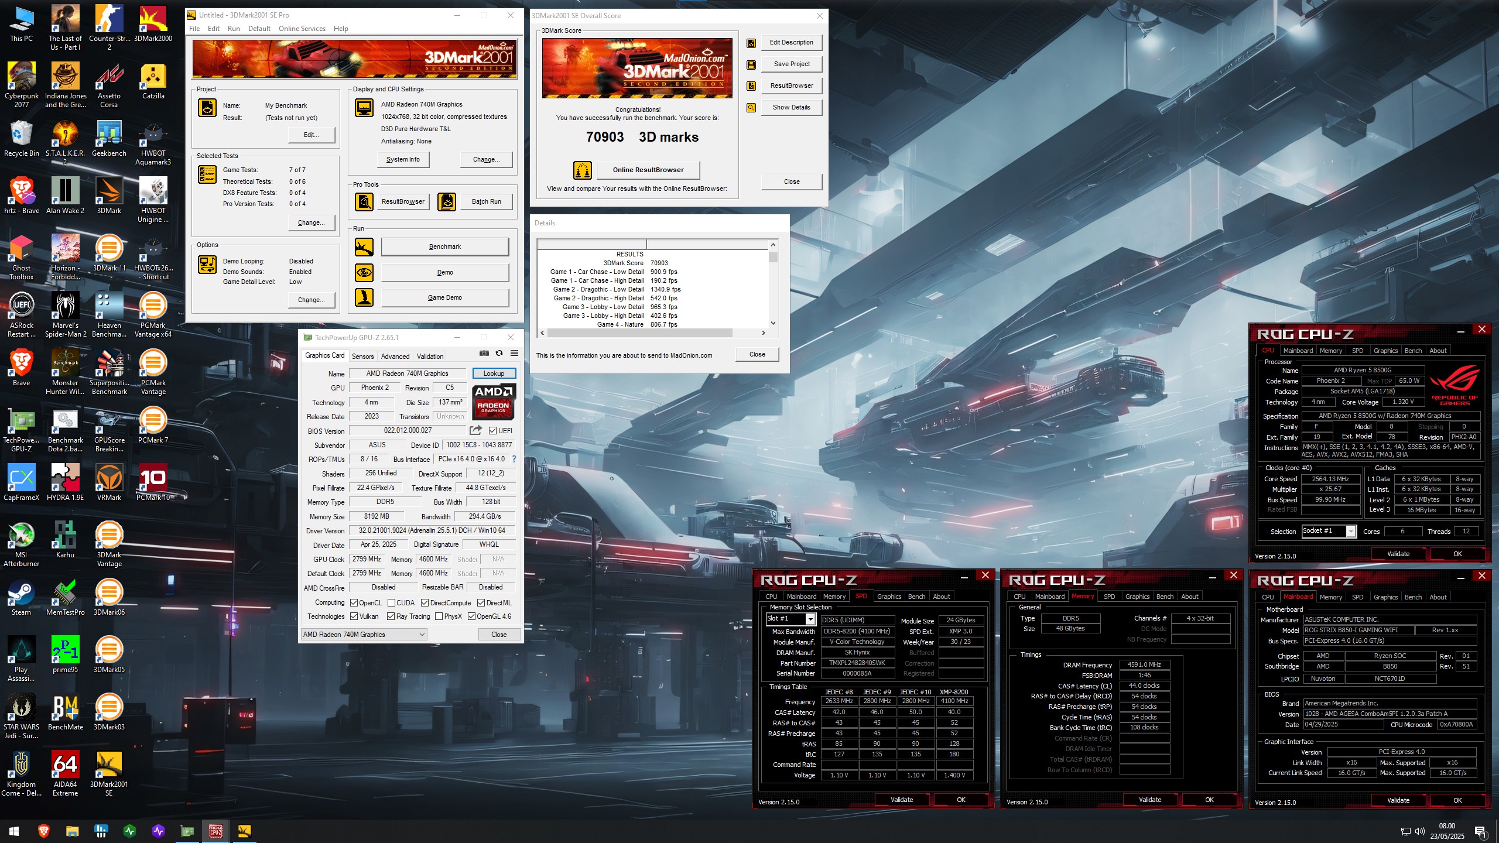
Task: Select the MSI Afterburner desktop icon
Action: pyautogui.click(x=22, y=544)
